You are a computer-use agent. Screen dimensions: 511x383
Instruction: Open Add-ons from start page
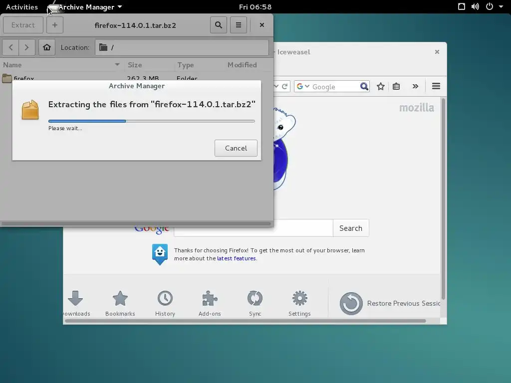[x=210, y=304]
